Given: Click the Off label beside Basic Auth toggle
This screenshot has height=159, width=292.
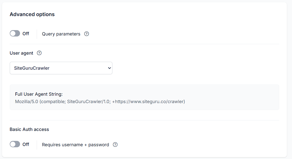Looking at the screenshot, I should [x=26, y=144].
